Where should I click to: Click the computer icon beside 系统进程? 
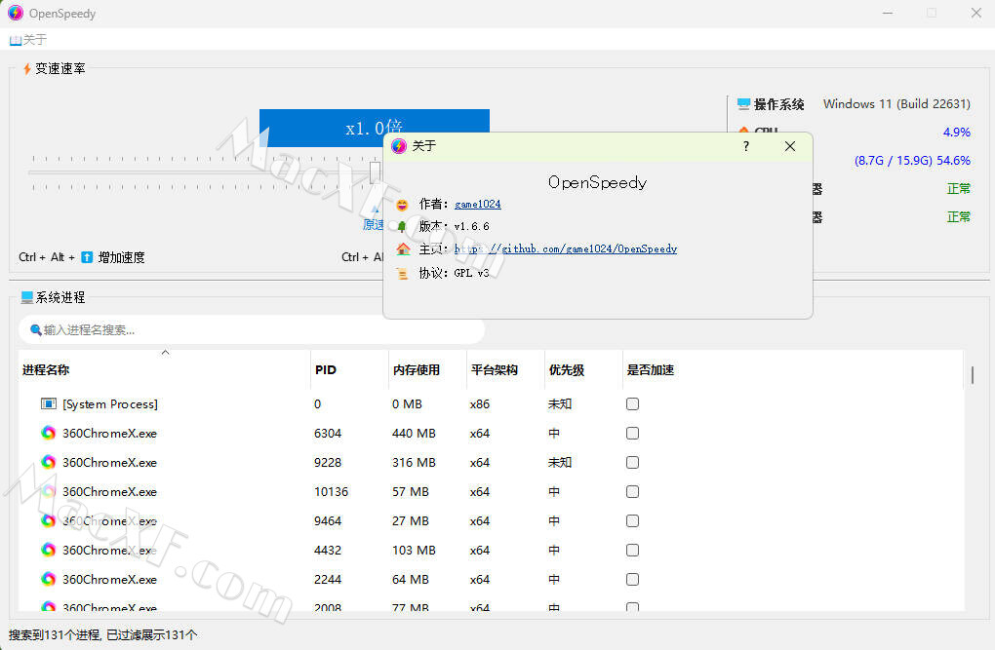pyautogui.click(x=26, y=297)
